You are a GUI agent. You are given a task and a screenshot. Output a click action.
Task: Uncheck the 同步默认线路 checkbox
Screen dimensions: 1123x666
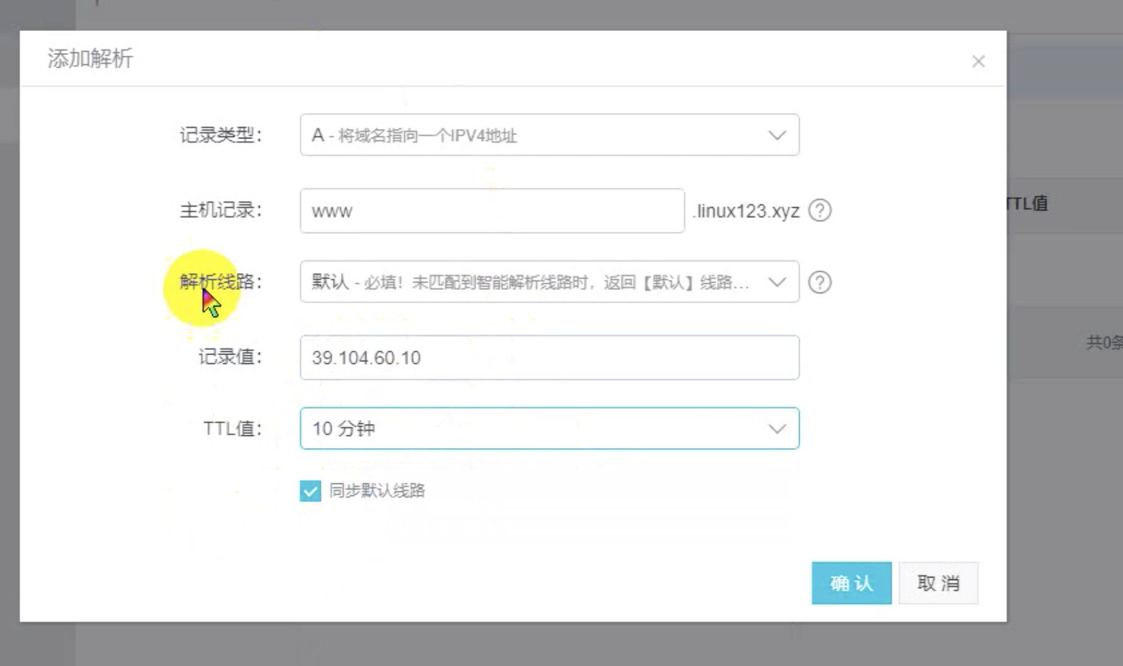tap(310, 491)
